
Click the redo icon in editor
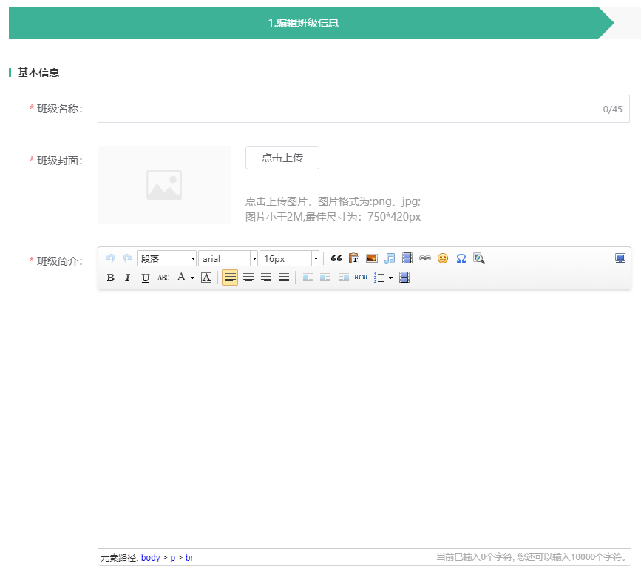click(128, 258)
